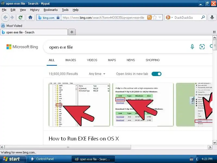Open a new tab with the plus button
This screenshot has height=163, width=217.
(x=72, y=32)
